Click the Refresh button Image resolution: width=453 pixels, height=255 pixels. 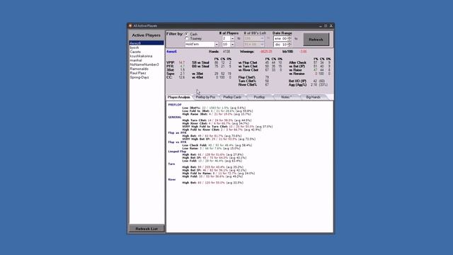click(316, 40)
